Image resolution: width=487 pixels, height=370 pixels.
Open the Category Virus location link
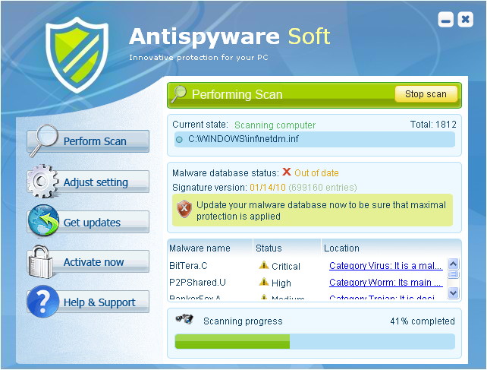(386, 266)
